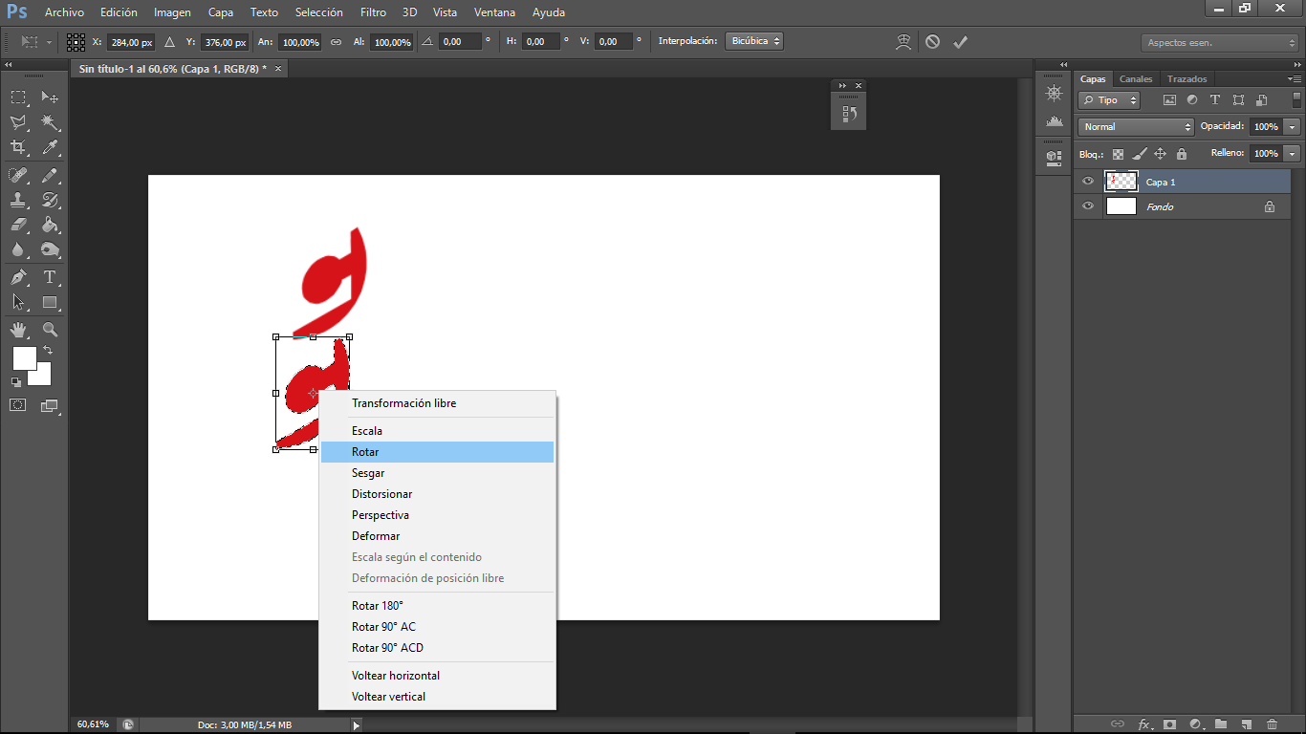Select the Move tool
The width and height of the screenshot is (1306, 734).
pos(51,97)
